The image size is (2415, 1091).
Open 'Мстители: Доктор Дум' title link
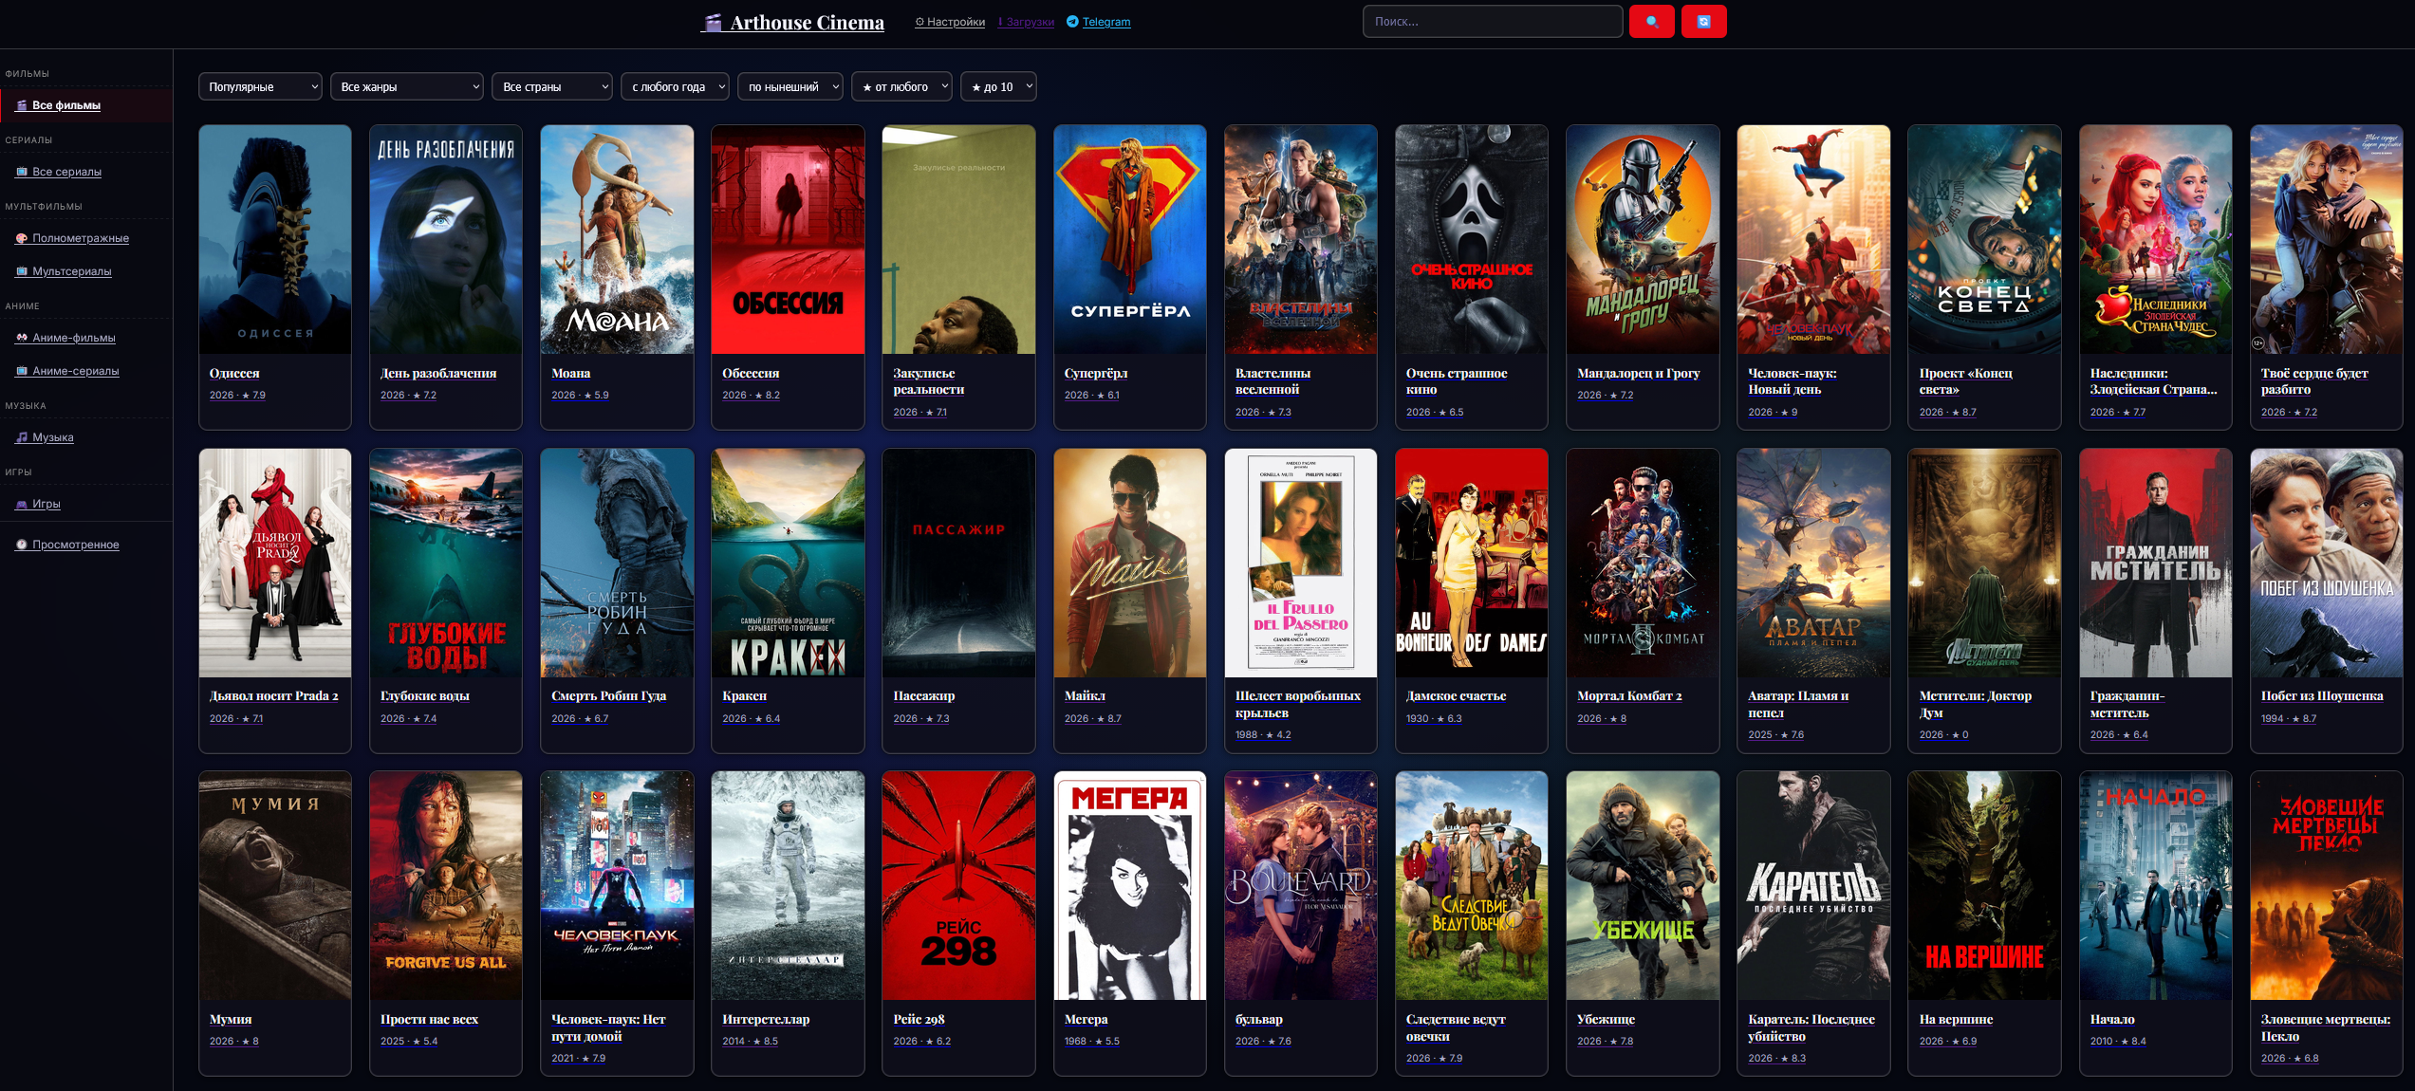1976,704
